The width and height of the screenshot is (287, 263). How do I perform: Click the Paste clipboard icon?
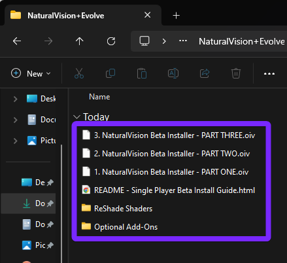point(142,73)
